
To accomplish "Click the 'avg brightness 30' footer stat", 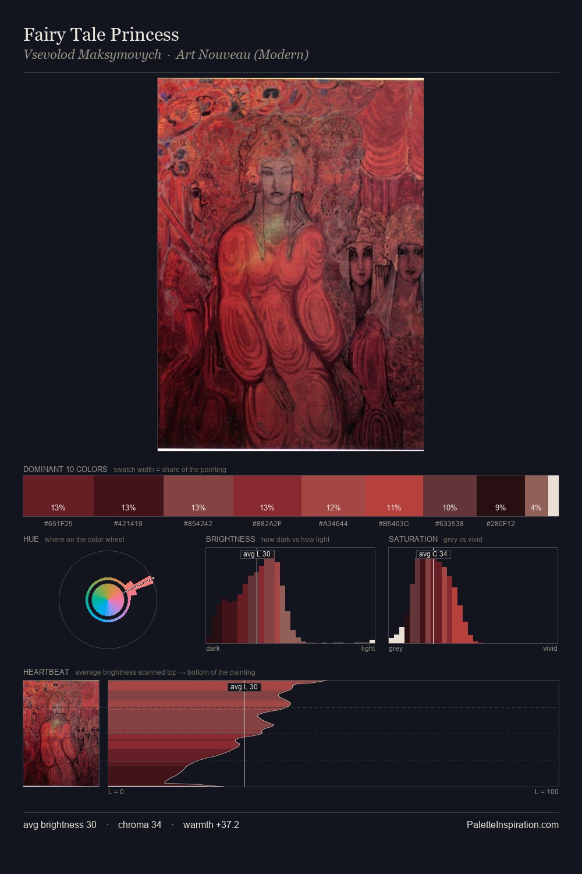I will [60, 824].
